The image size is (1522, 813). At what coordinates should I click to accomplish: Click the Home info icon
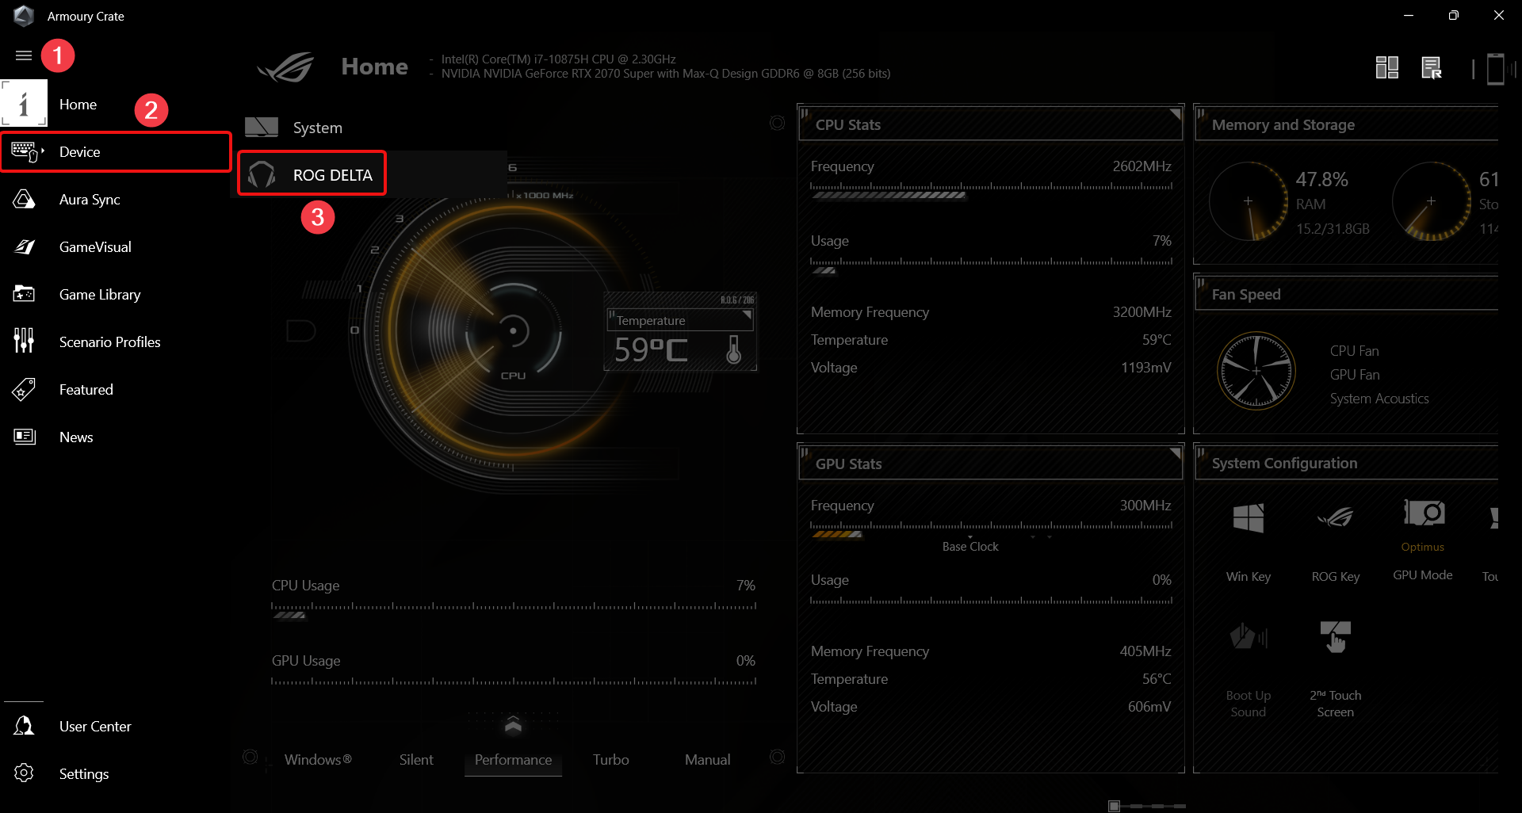(24, 103)
